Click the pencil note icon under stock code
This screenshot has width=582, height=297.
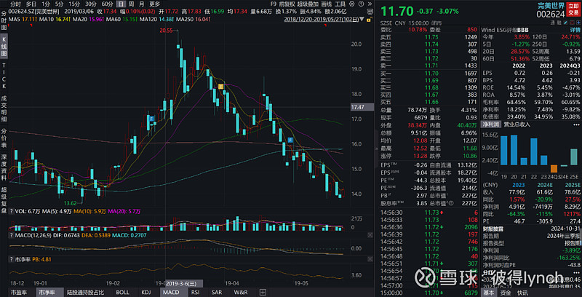point(566,23)
